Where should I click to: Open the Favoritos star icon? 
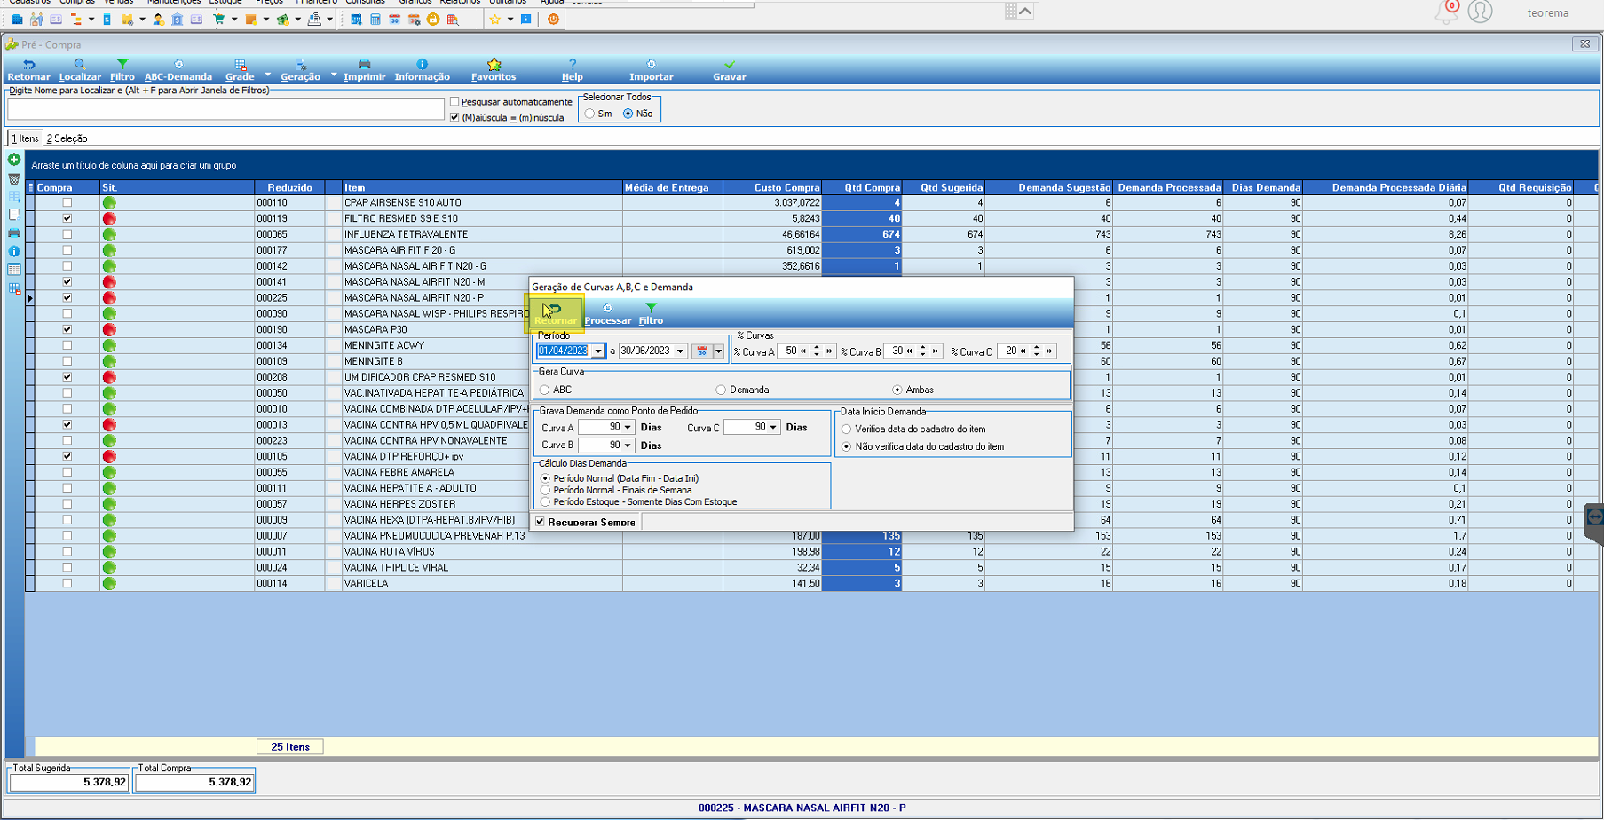494,64
